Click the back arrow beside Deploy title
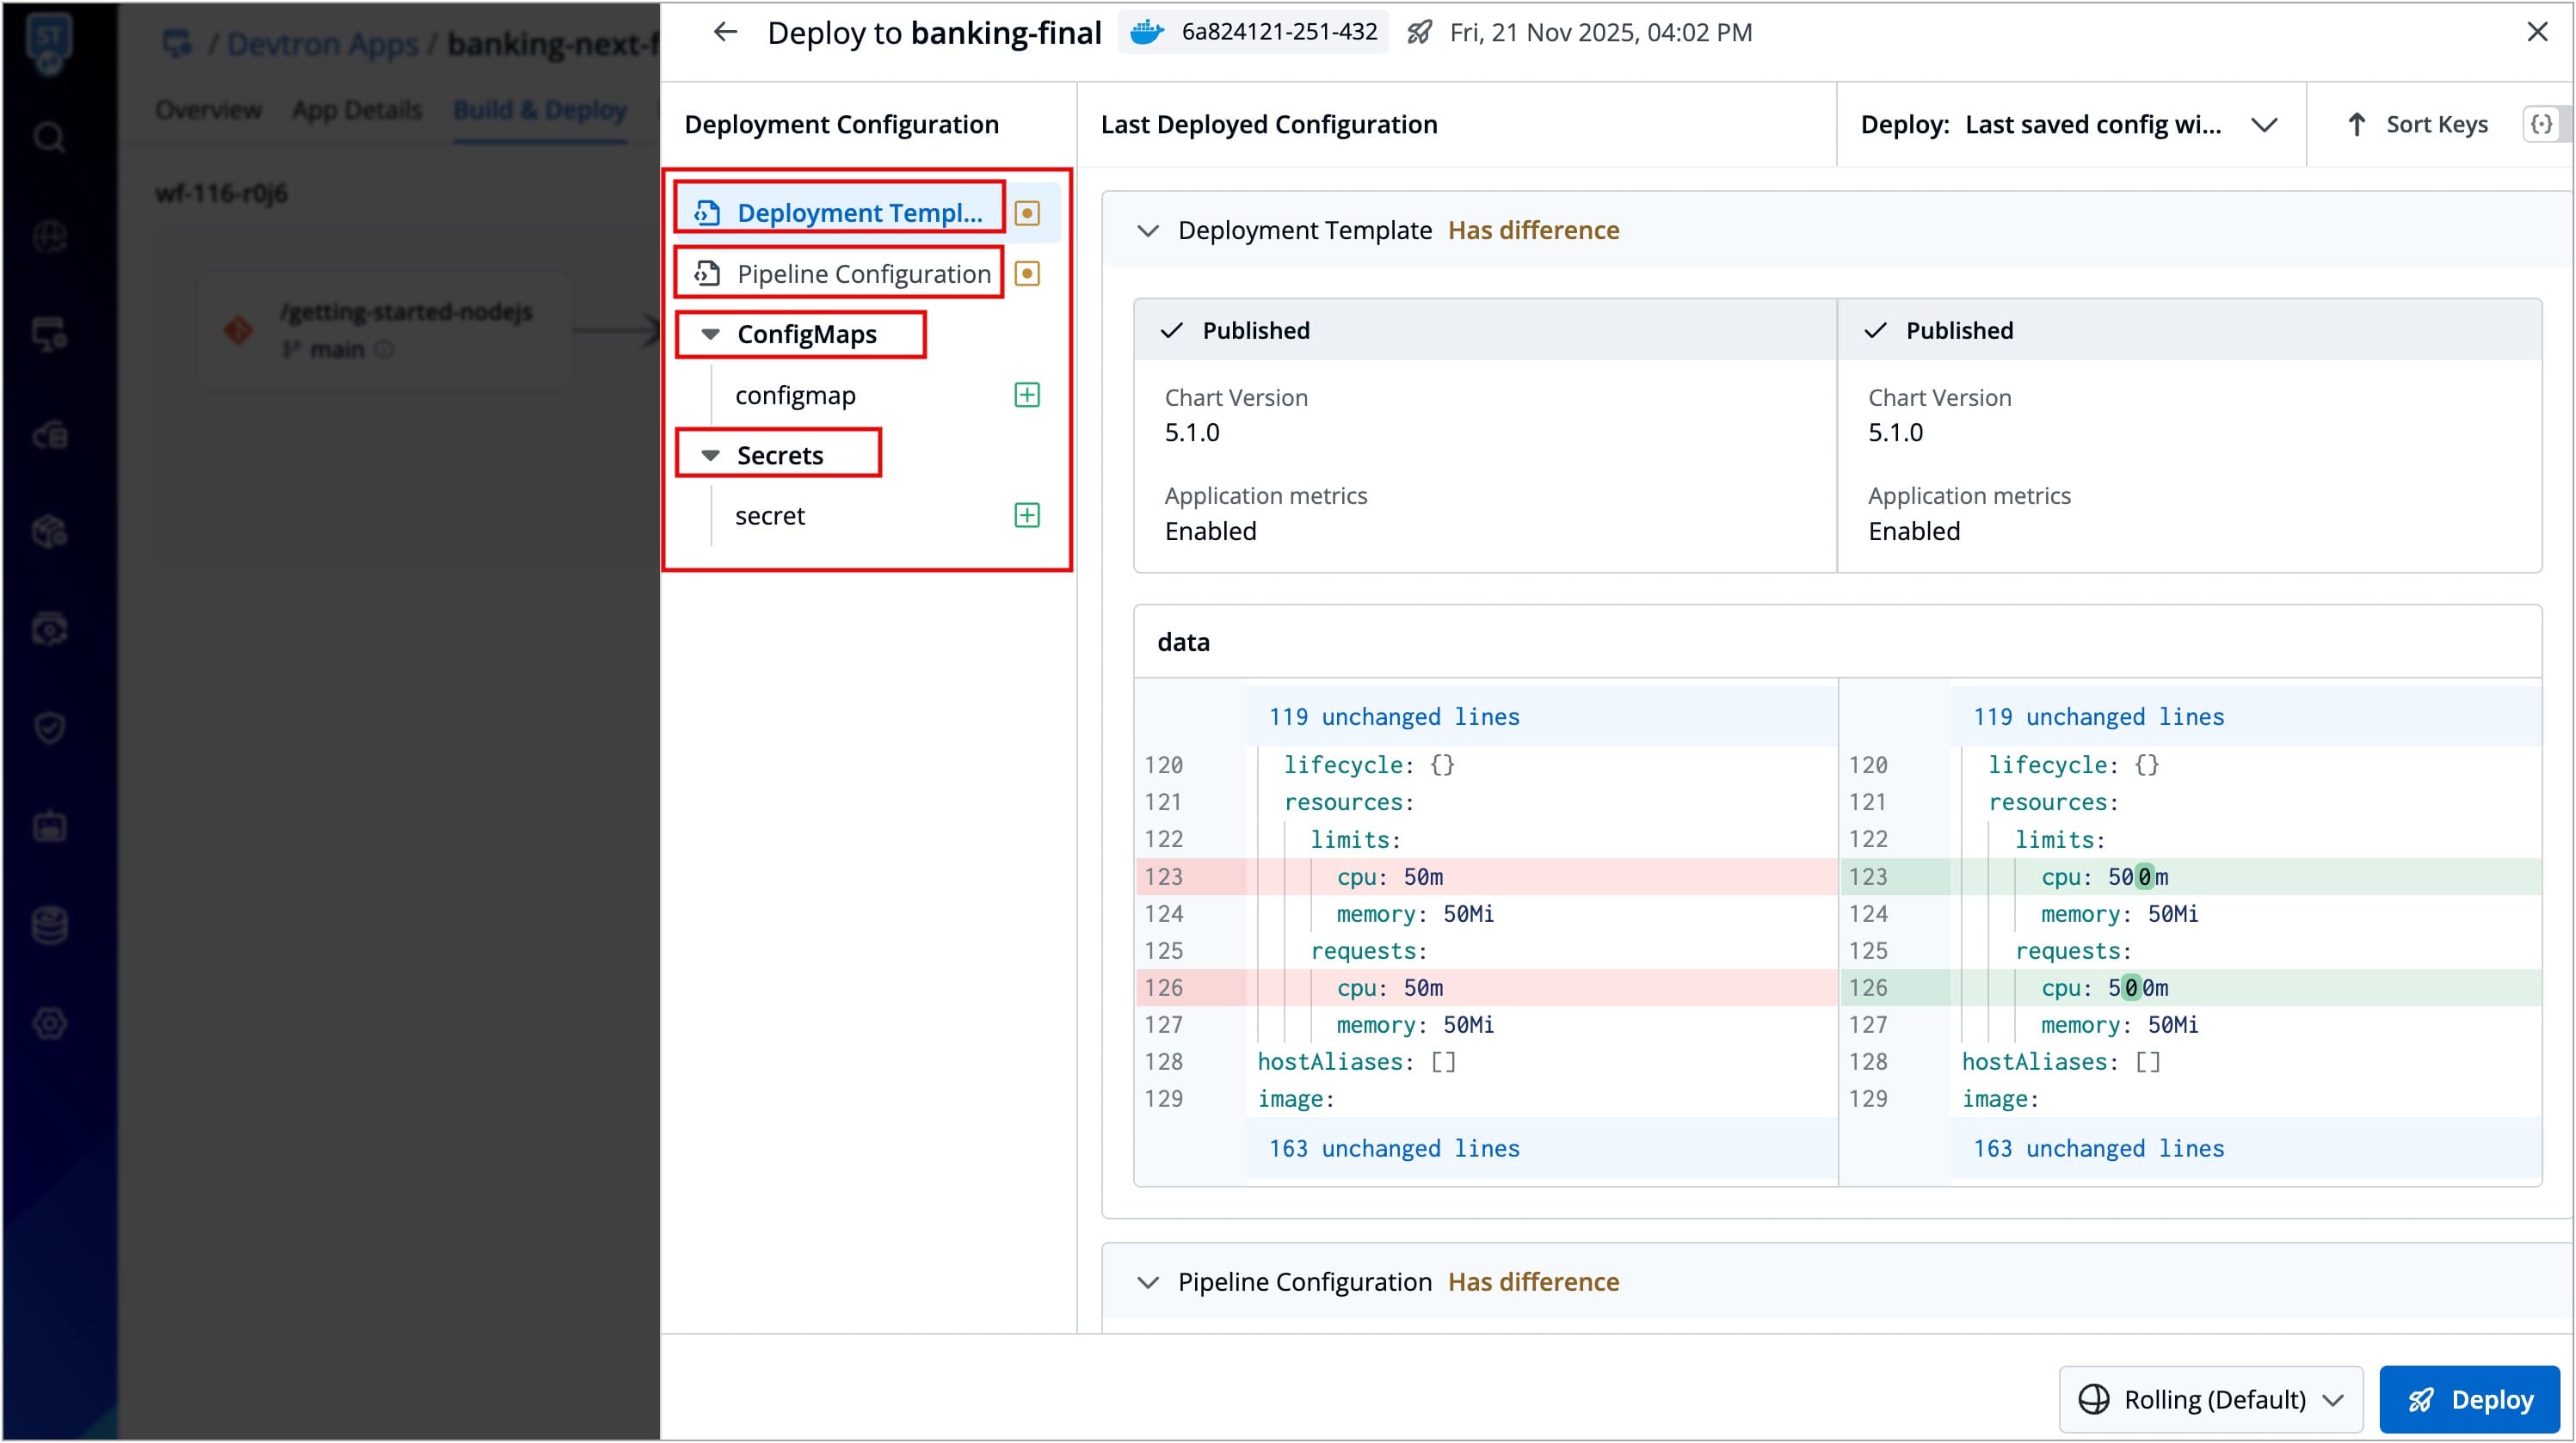 point(725,32)
